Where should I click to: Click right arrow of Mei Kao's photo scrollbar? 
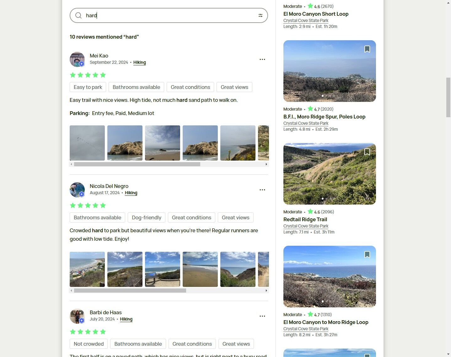(266, 164)
